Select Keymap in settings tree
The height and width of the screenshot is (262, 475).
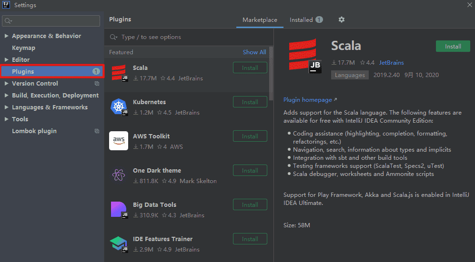pyautogui.click(x=23, y=48)
